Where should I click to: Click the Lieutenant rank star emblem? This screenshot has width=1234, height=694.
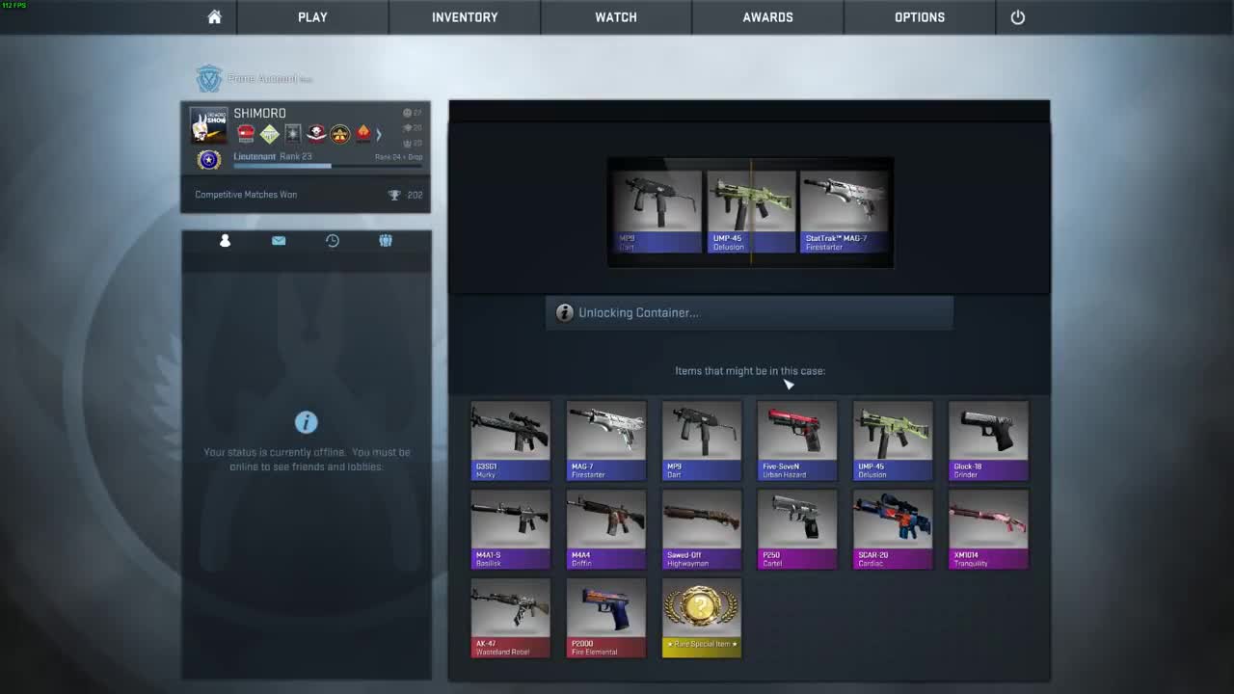click(209, 160)
